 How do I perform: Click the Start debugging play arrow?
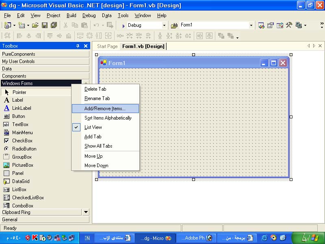(x=123, y=26)
